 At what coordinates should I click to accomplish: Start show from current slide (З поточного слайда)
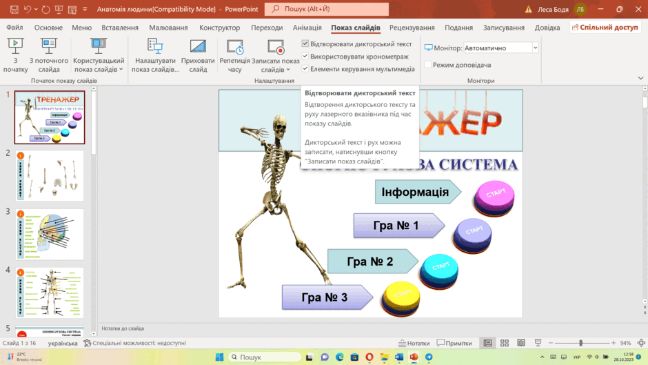pos(49,55)
